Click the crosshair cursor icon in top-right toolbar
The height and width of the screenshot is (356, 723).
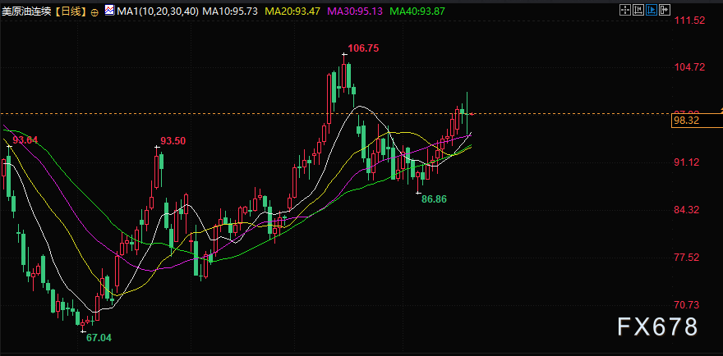tap(624, 10)
